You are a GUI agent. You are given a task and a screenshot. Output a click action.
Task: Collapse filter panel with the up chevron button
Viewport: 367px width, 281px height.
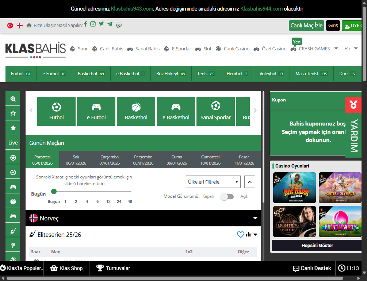coord(250,182)
